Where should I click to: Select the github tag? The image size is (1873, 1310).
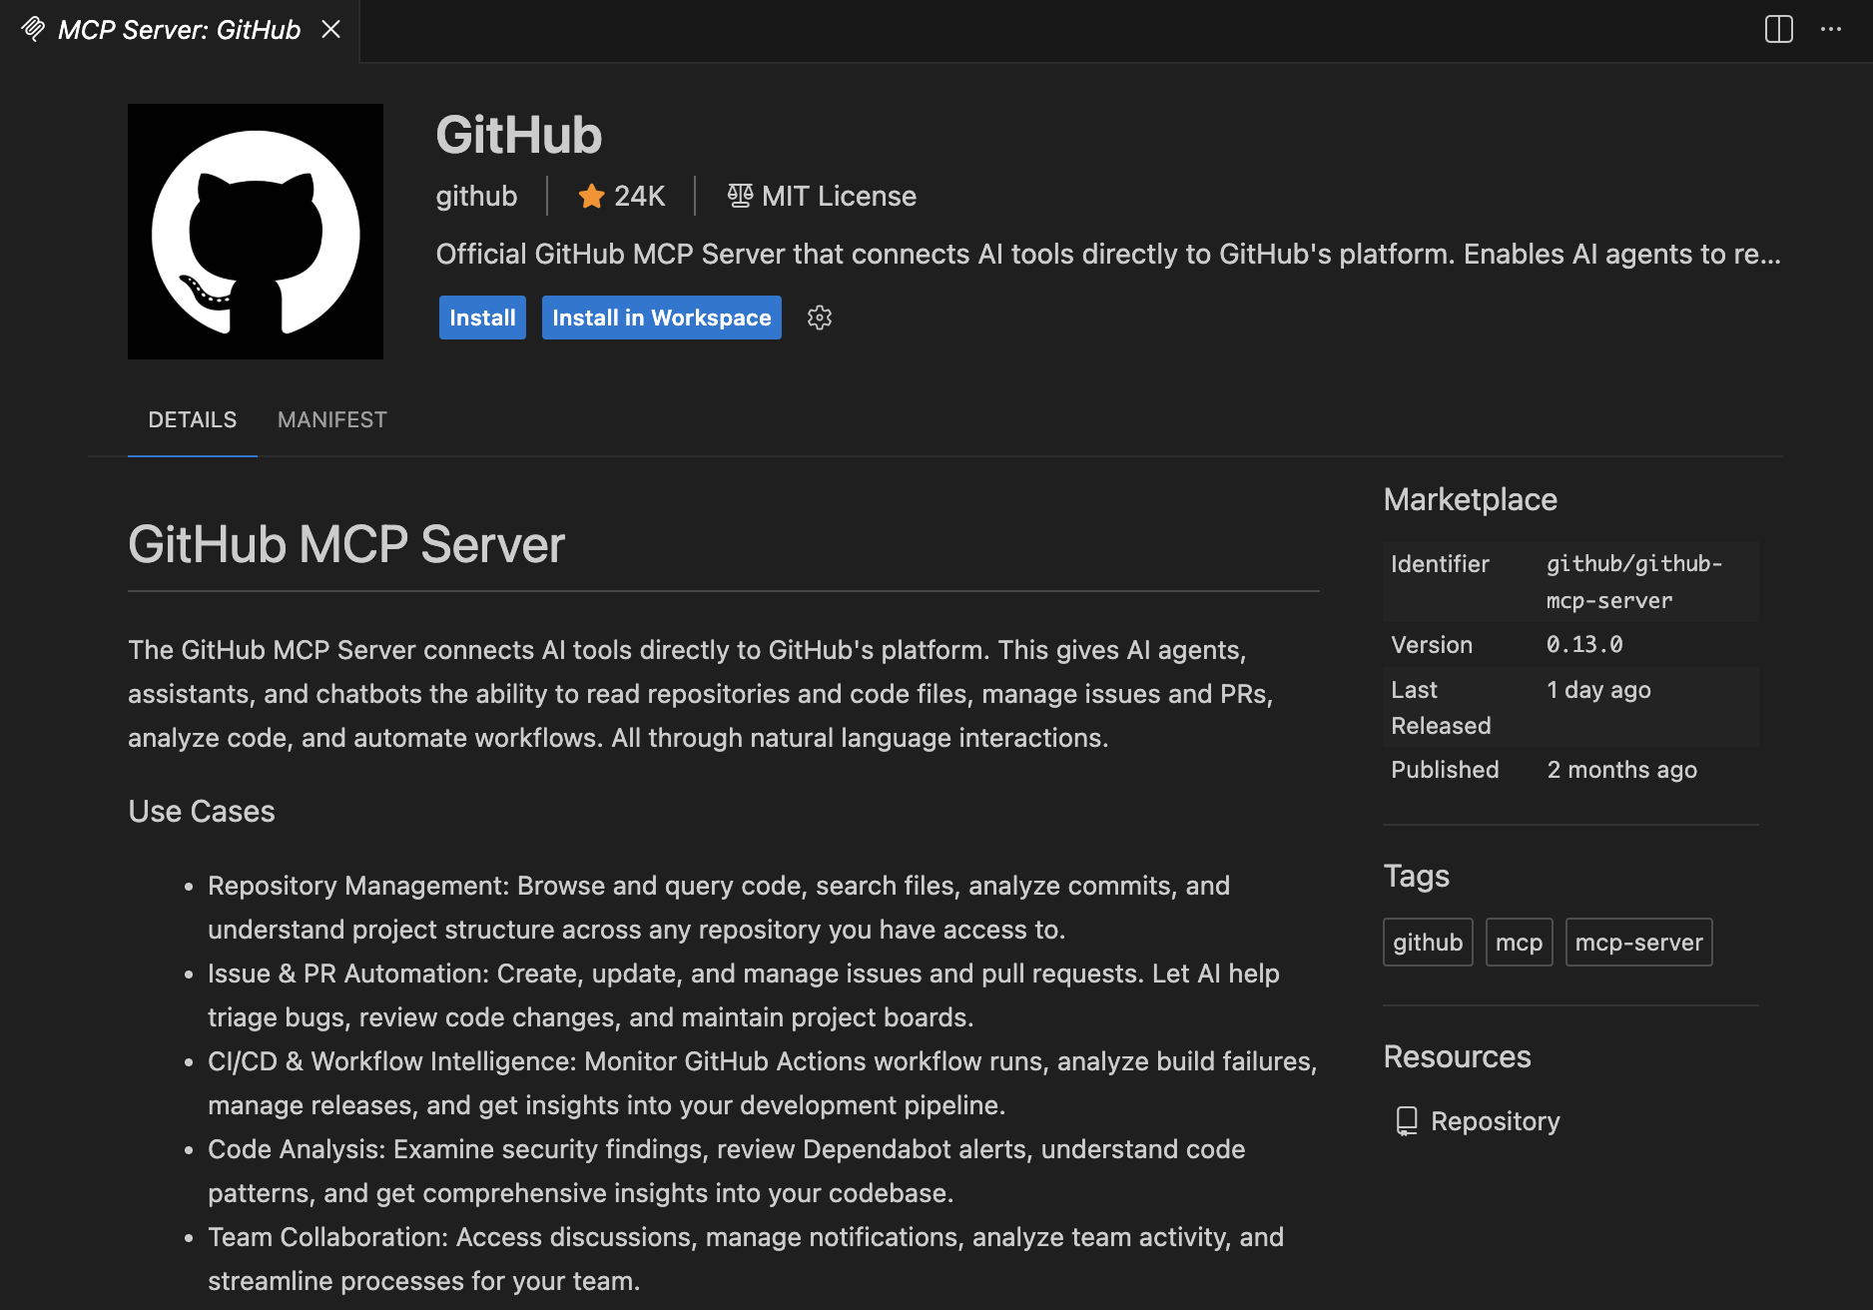[1428, 942]
